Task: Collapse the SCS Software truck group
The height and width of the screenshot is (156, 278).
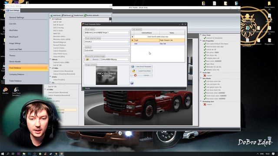Action: click(50, 19)
